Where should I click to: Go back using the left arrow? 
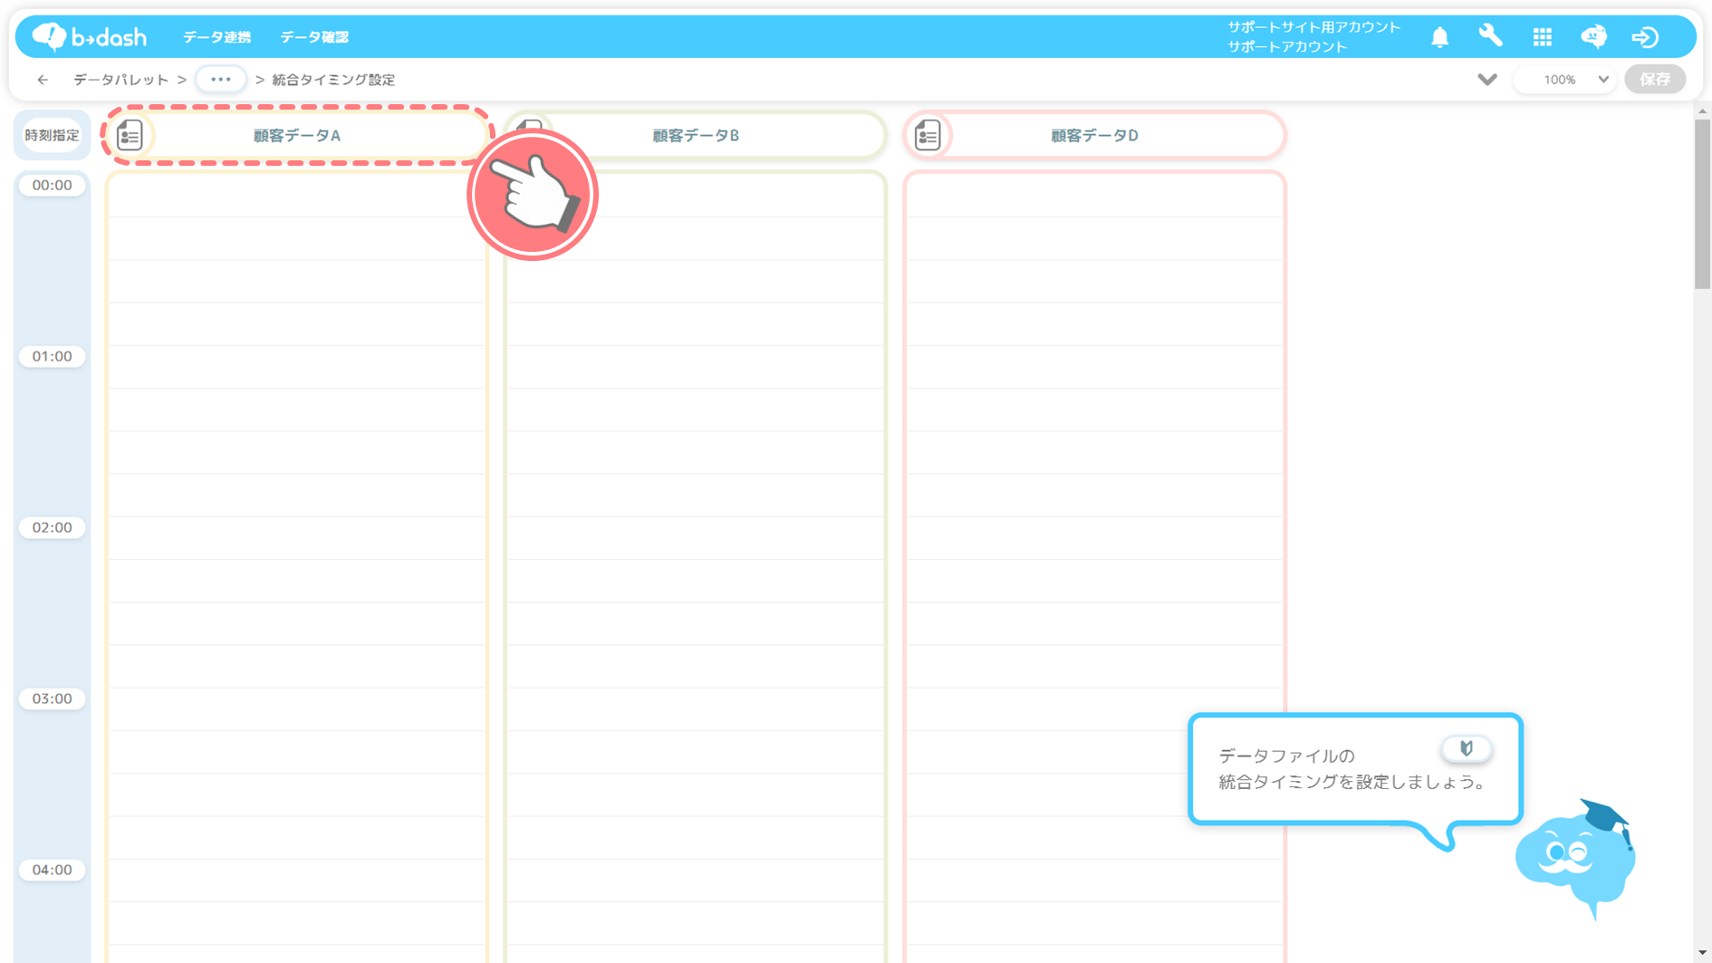pos(43,80)
